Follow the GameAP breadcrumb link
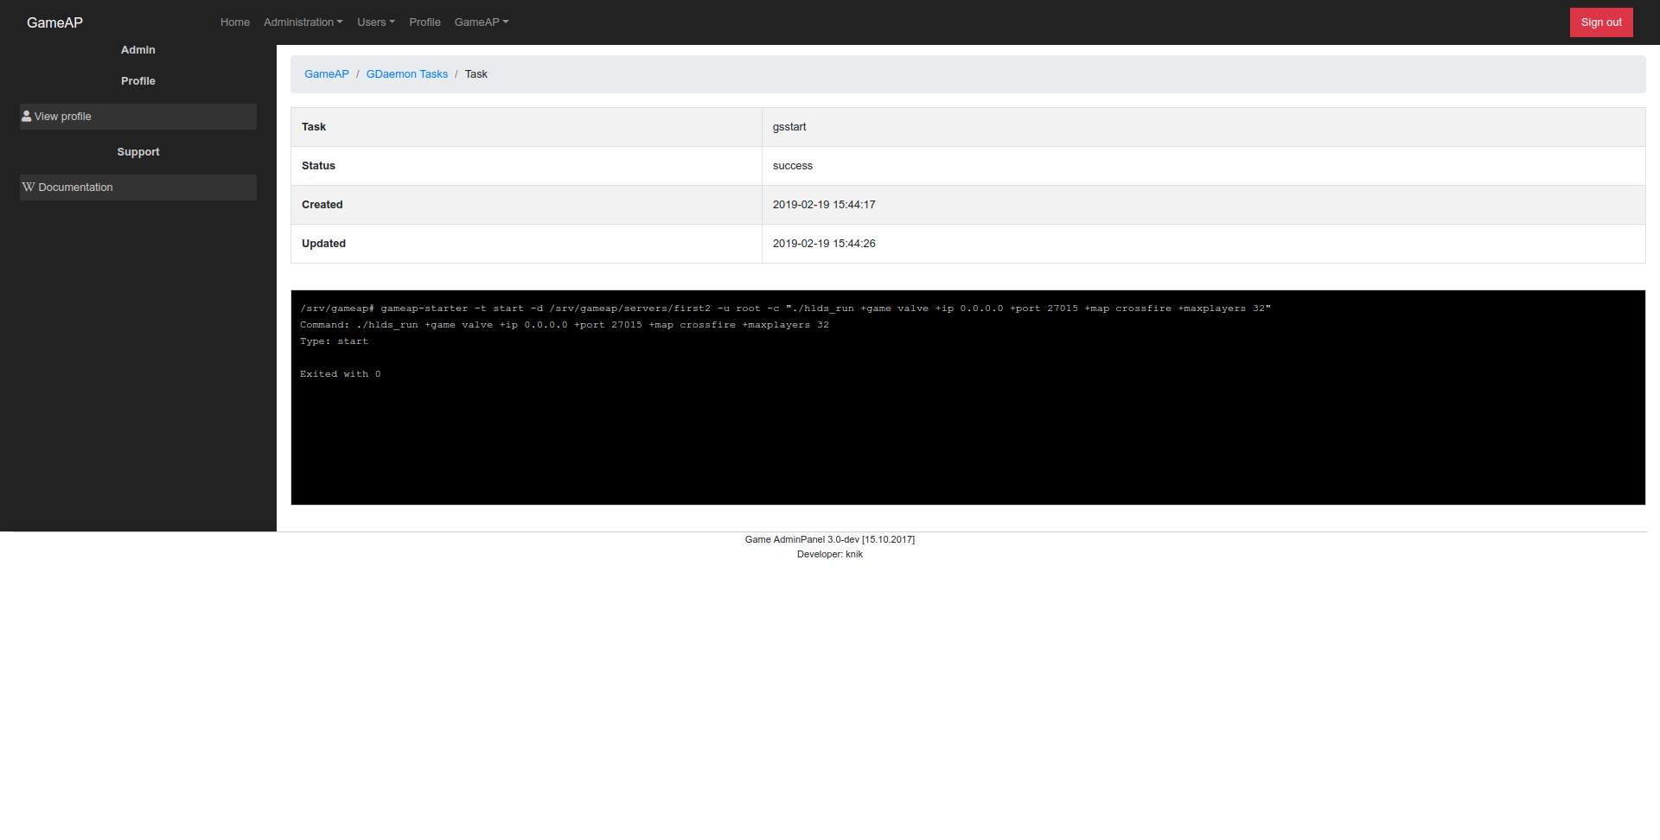 tap(326, 74)
